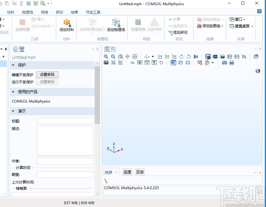The width and height of the screenshot is (266, 207).
Task: Switch to the XY view
Action: click(x=160, y=57)
